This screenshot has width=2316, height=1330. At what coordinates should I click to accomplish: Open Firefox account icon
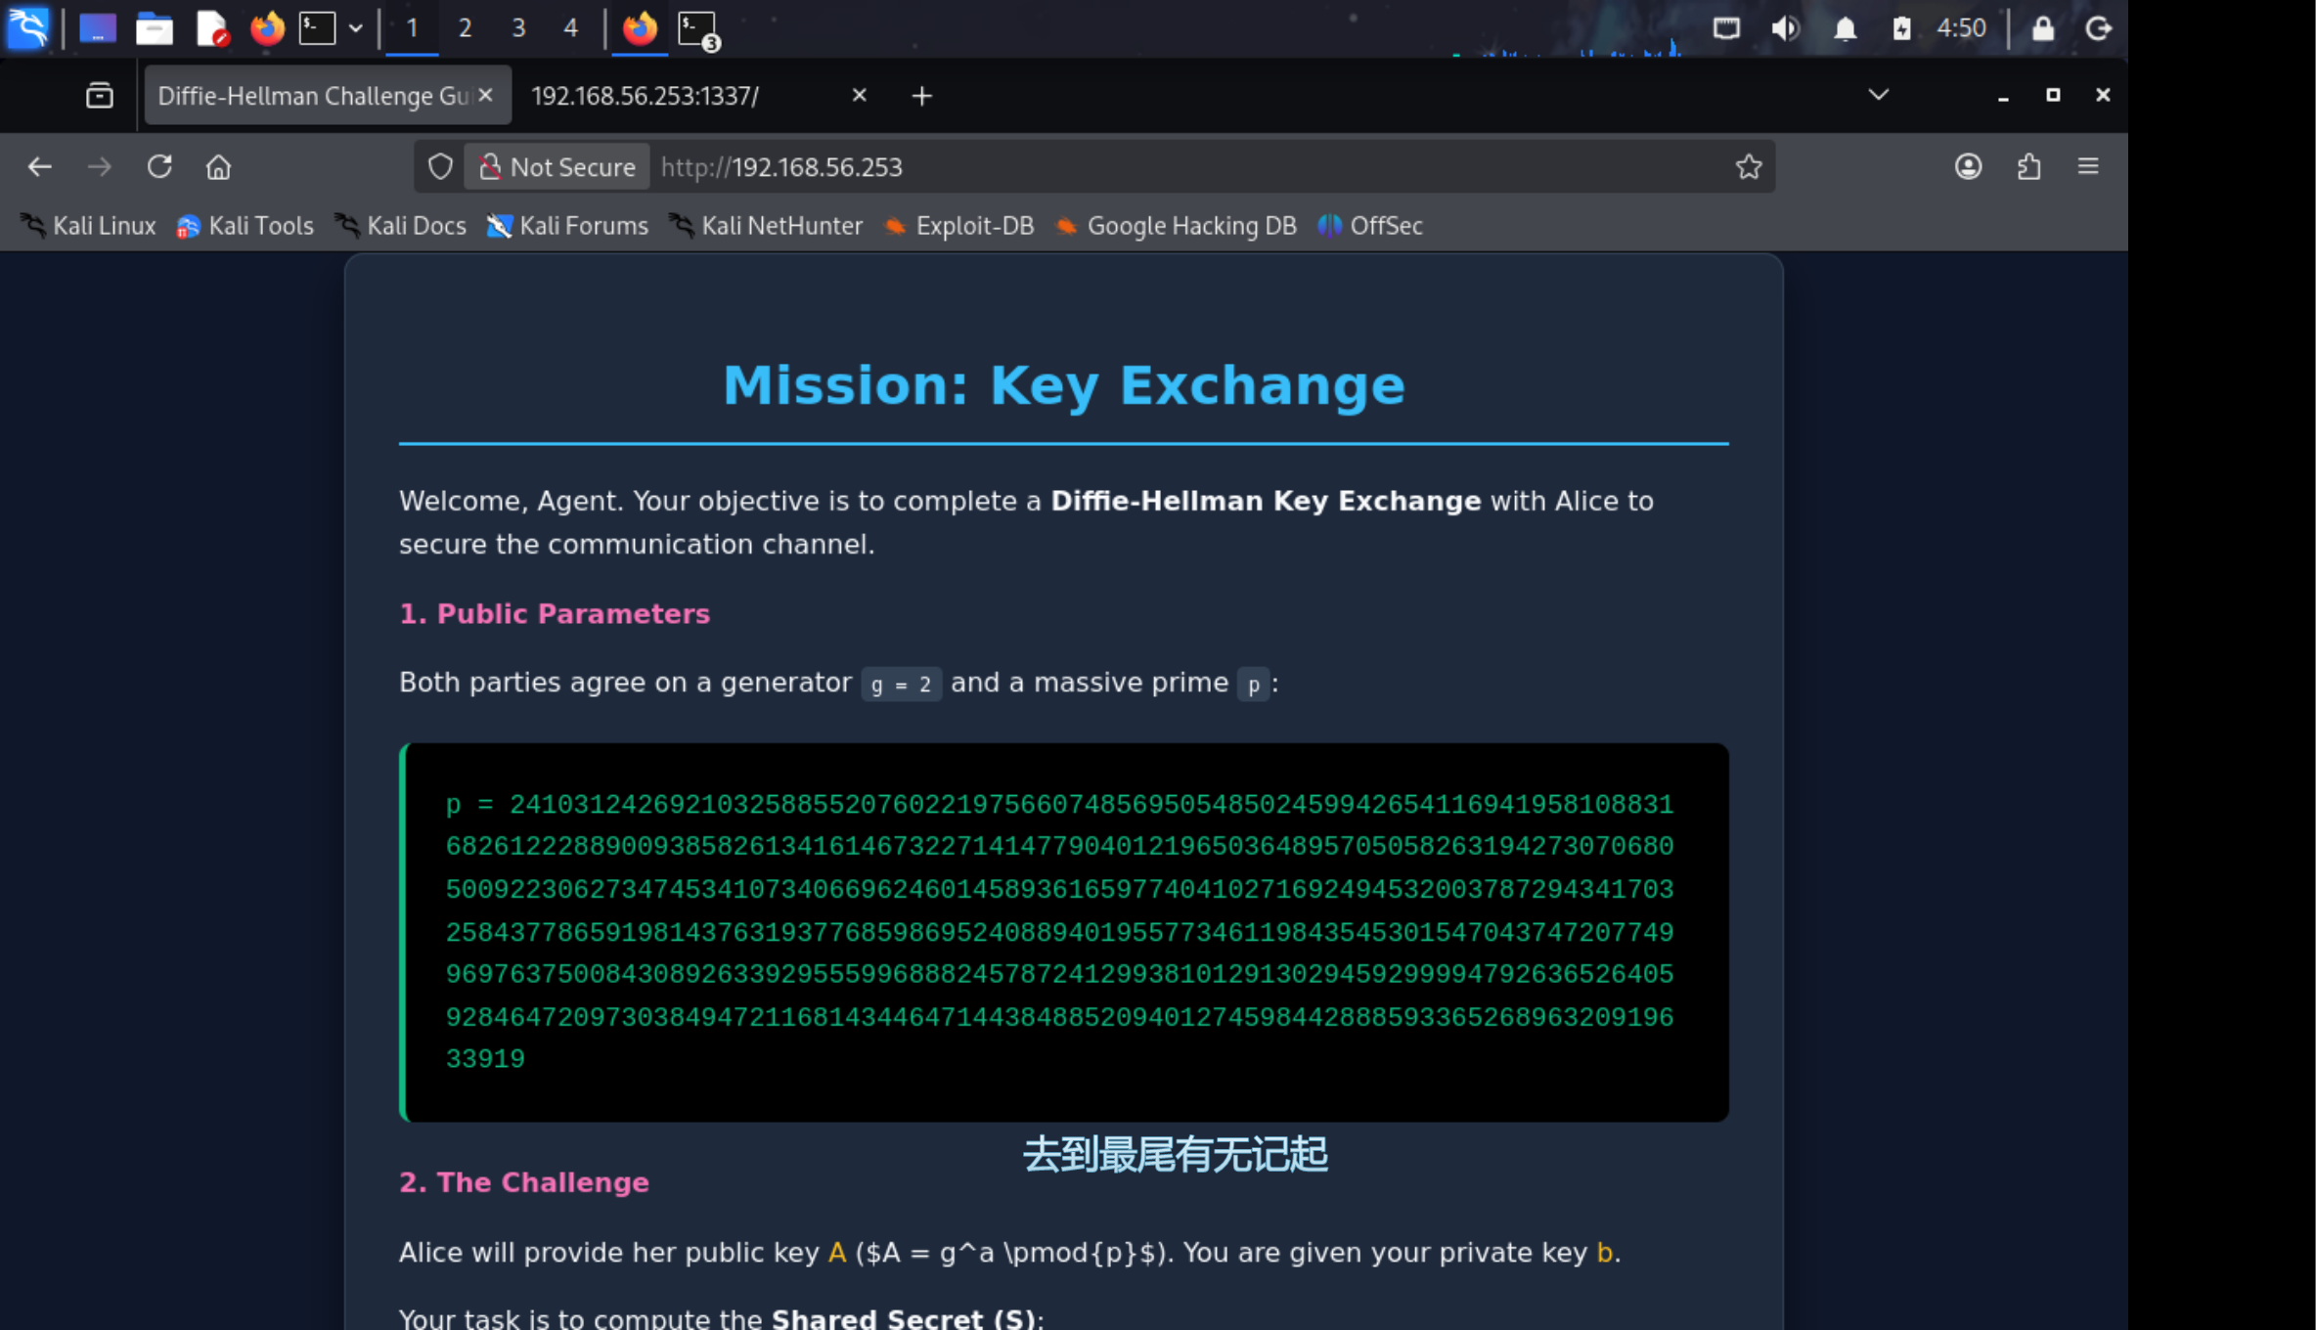[1968, 167]
